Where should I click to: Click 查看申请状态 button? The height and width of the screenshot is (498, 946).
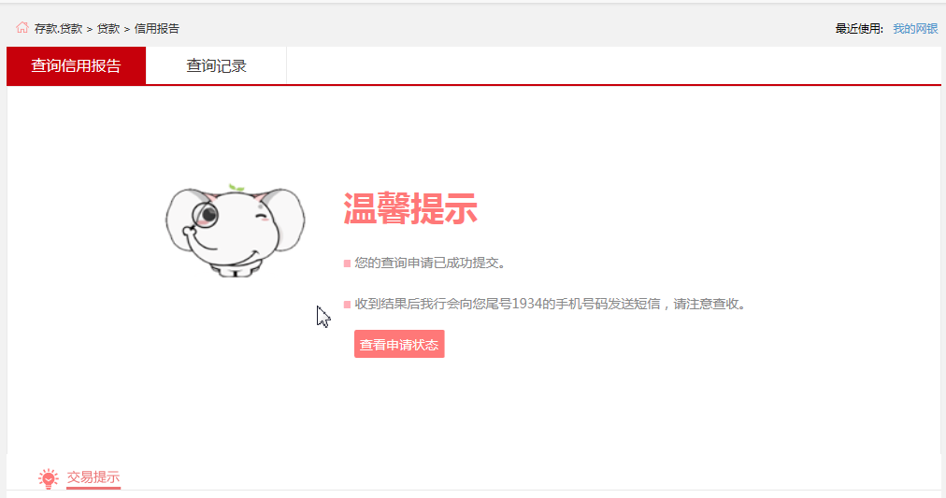click(399, 344)
